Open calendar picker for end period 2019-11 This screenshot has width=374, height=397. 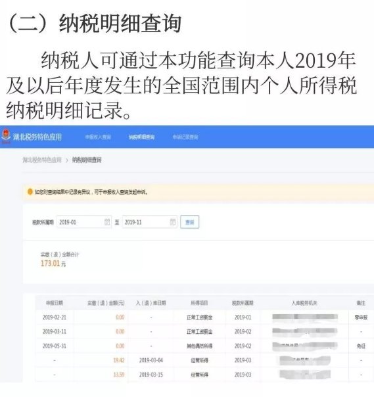pos(173,222)
